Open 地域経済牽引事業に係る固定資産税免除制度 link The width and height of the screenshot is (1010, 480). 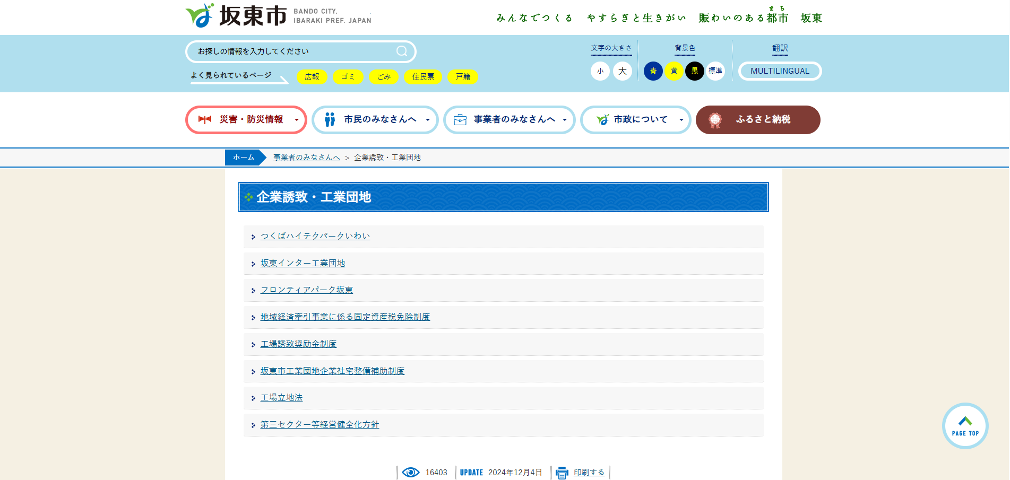coord(345,317)
